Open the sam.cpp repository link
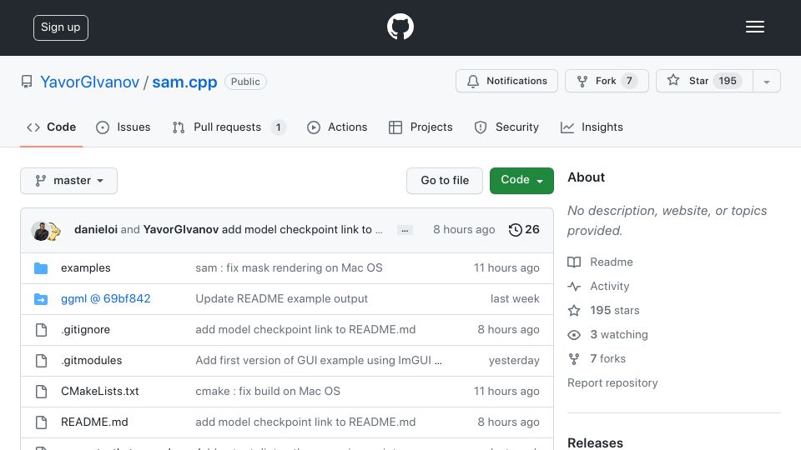The image size is (801, 450). pyautogui.click(x=184, y=82)
